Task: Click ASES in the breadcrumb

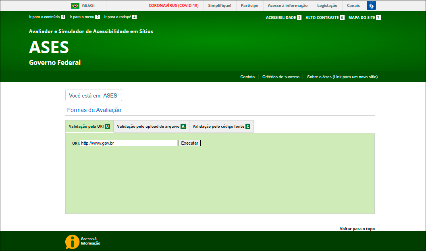Action: (110, 95)
